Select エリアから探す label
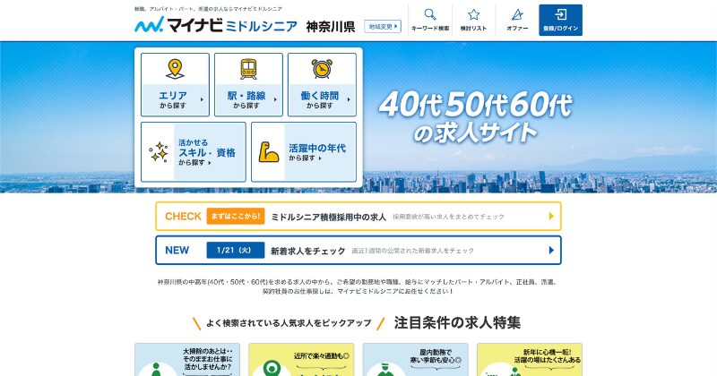This screenshot has width=717, height=376. (x=173, y=99)
